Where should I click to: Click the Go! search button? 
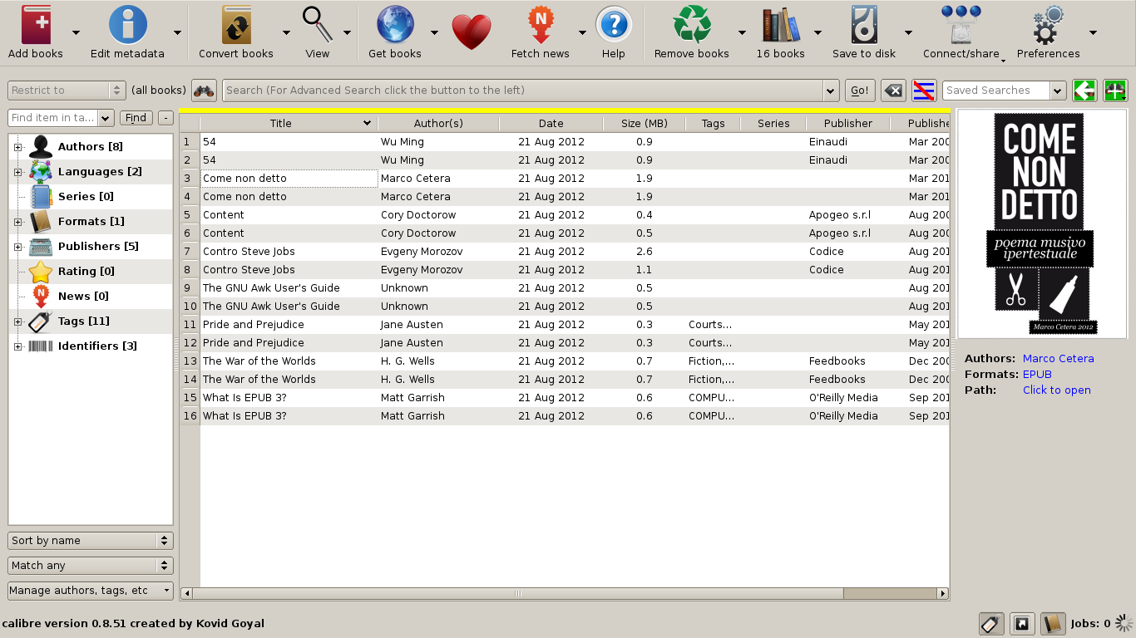860,91
